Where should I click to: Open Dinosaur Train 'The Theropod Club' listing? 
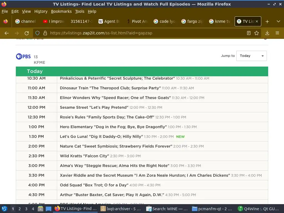pos(110,88)
